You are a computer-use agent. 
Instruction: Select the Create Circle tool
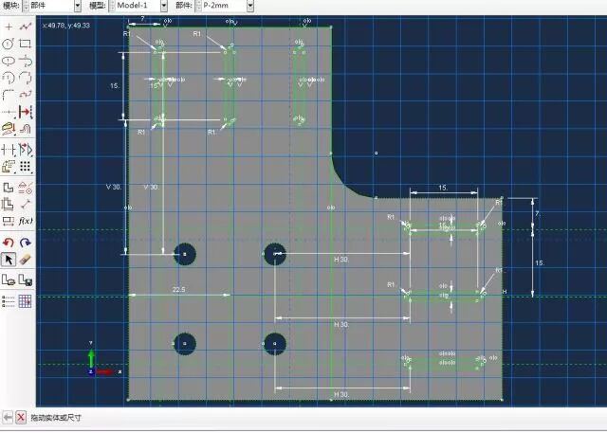9,44
